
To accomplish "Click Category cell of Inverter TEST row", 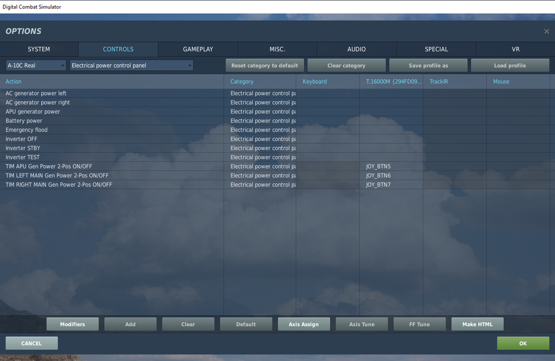I will tap(260, 157).
